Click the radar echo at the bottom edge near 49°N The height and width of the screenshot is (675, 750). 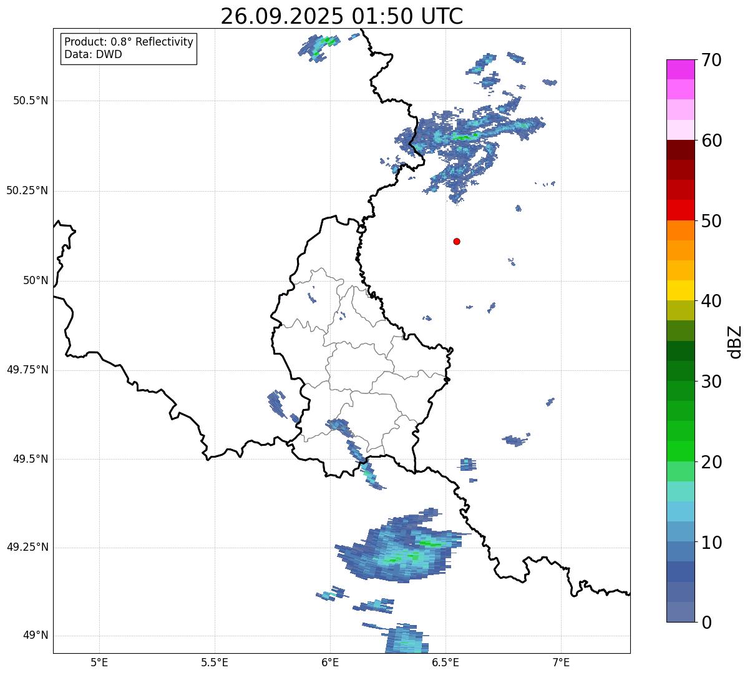(406, 639)
